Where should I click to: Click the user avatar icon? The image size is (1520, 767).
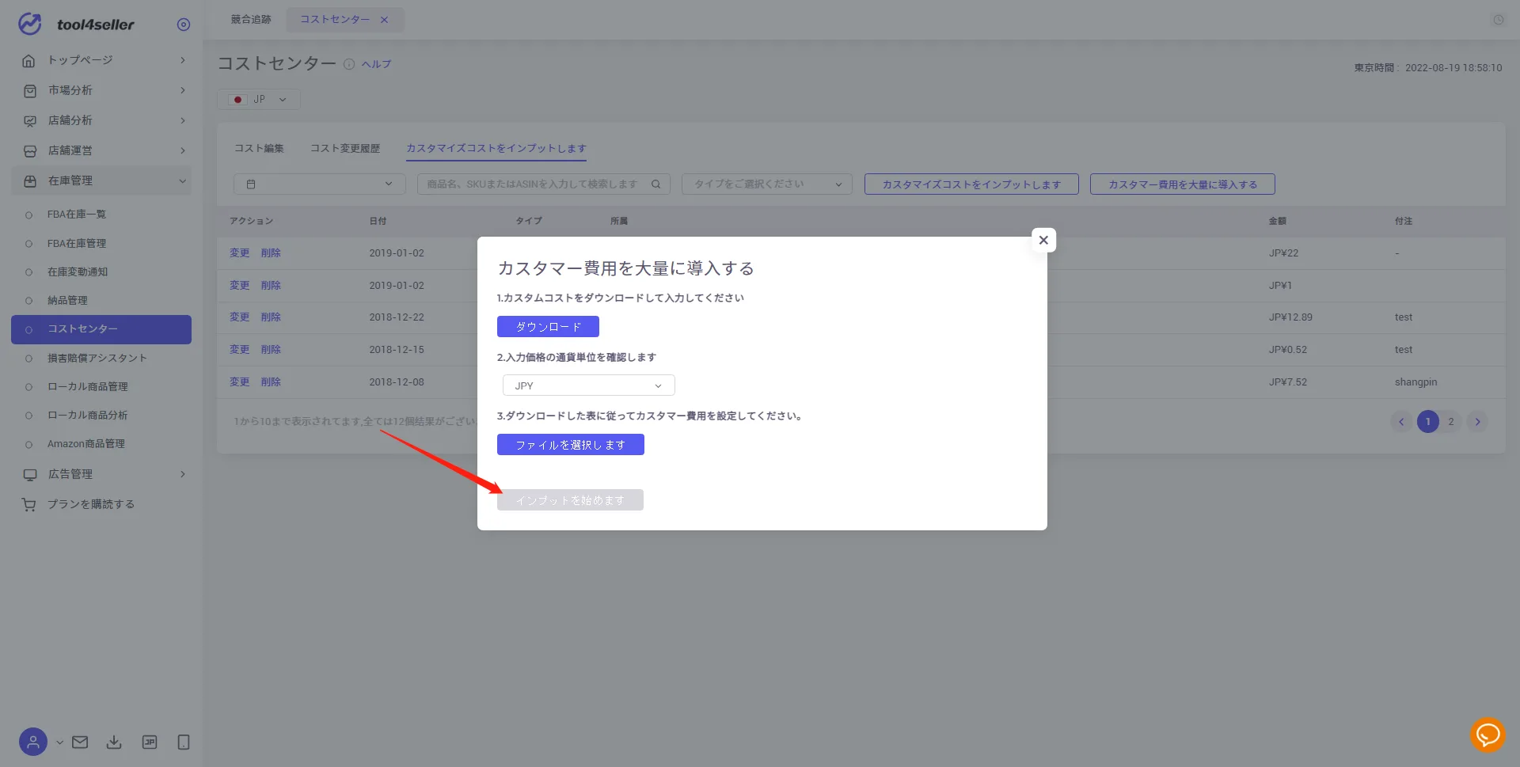[33, 742]
